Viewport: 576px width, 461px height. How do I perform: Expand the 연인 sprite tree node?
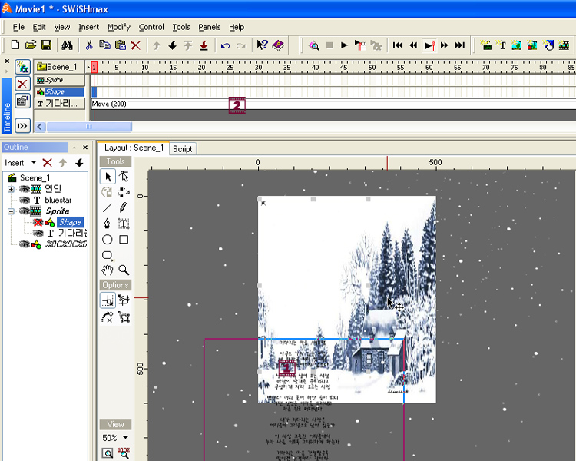pyautogui.click(x=11, y=189)
